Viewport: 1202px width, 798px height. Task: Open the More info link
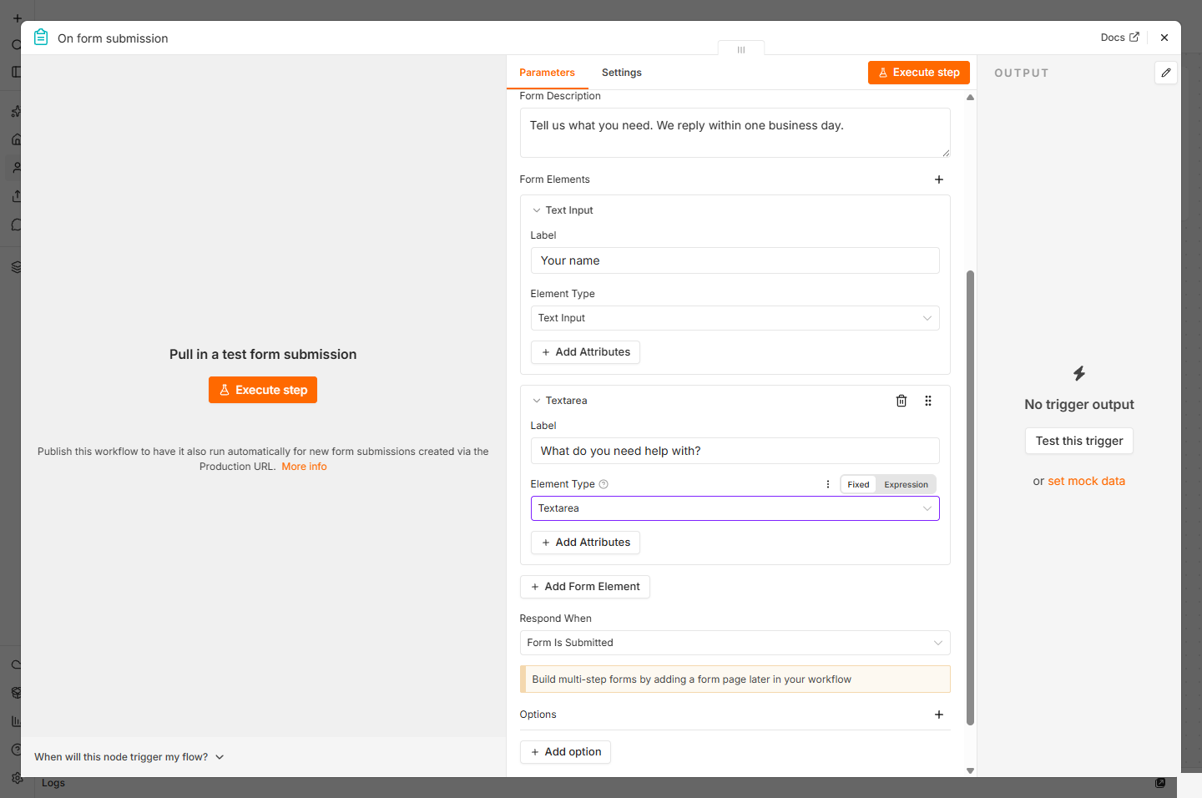coord(304,467)
